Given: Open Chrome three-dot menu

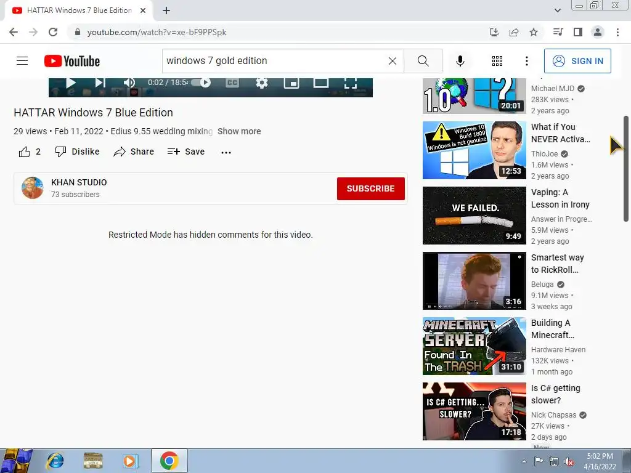Looking at the screenshot, I should [617, 32].
